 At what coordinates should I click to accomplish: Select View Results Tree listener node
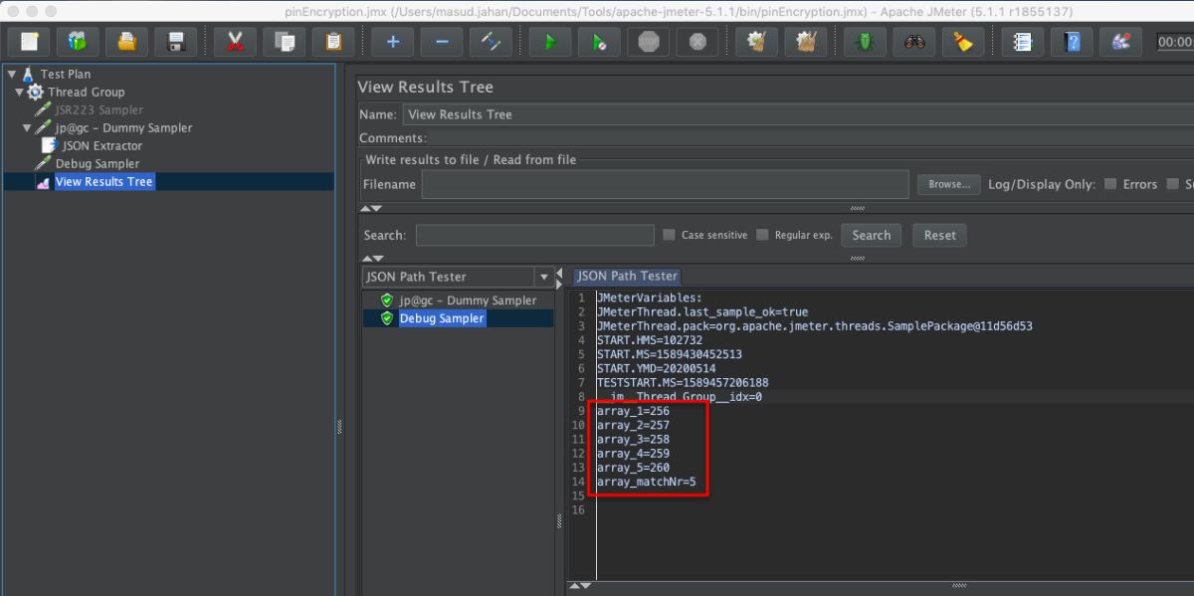[104, 181]
